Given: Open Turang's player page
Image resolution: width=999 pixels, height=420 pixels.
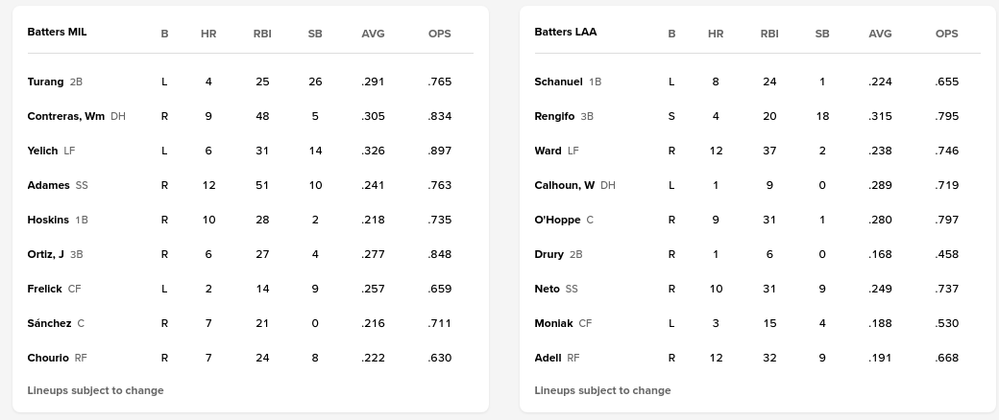Looking at the screenshot, I should tap(45, 82).
